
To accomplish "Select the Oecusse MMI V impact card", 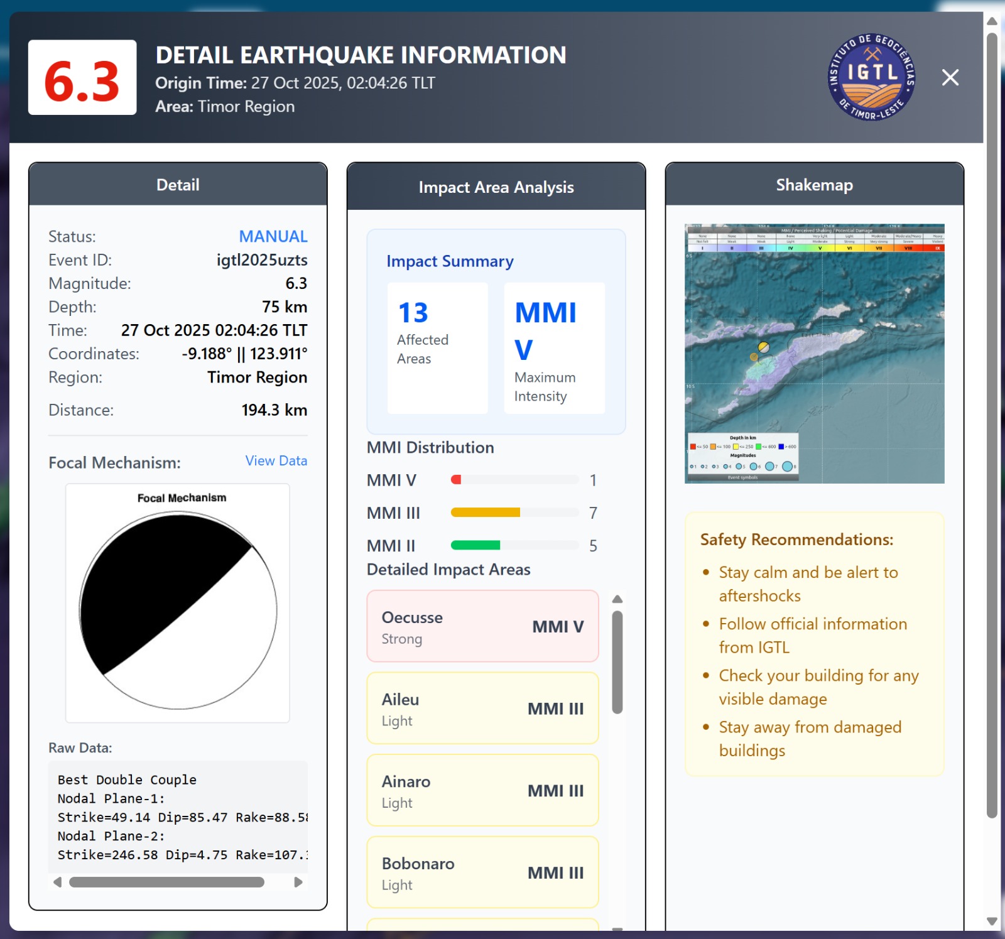I will pos(482,626).
